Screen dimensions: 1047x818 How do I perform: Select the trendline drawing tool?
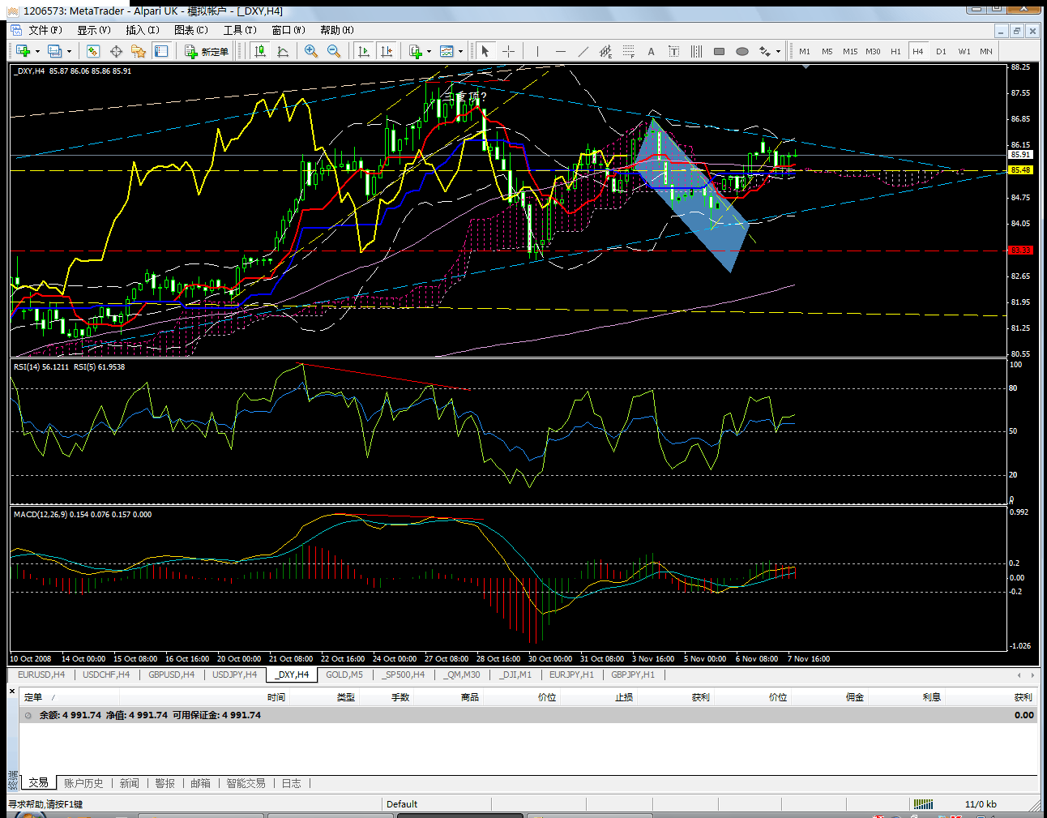[x=583, y=51]
